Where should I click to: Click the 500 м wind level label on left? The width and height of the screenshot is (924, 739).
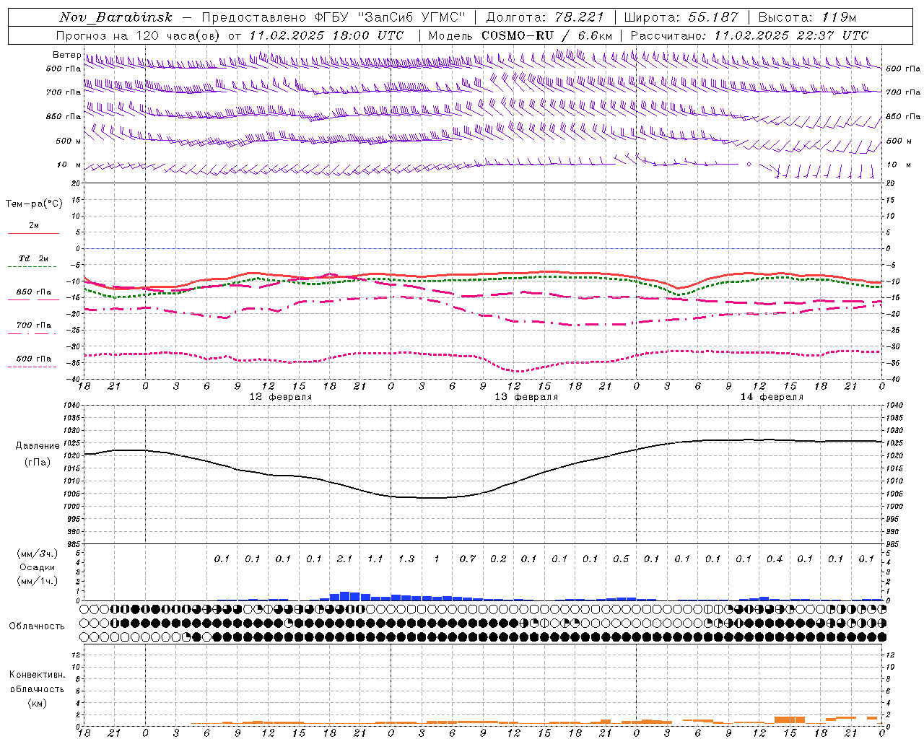point(69,141)
